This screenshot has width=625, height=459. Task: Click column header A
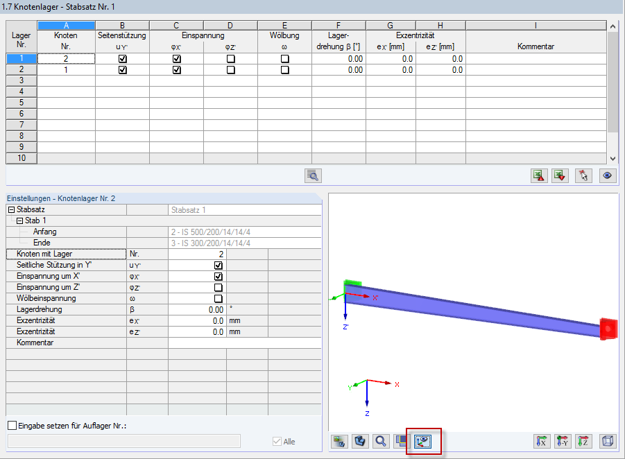(66, 26)
